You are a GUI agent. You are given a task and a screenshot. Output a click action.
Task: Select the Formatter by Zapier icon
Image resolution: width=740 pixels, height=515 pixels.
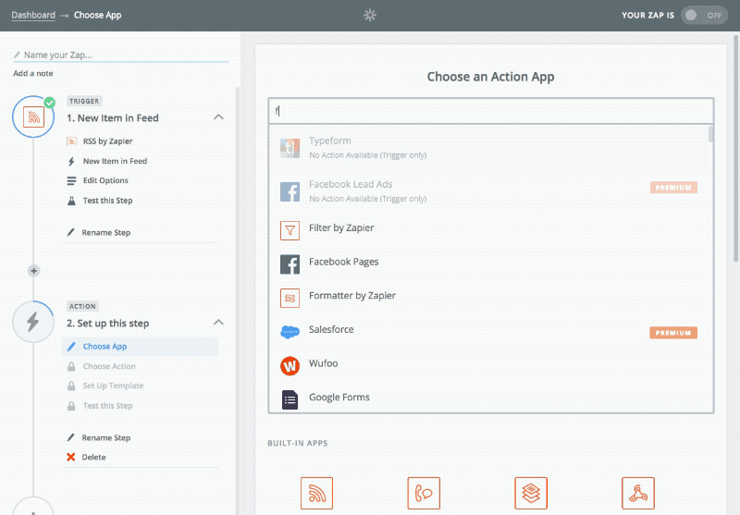[290, 298]
